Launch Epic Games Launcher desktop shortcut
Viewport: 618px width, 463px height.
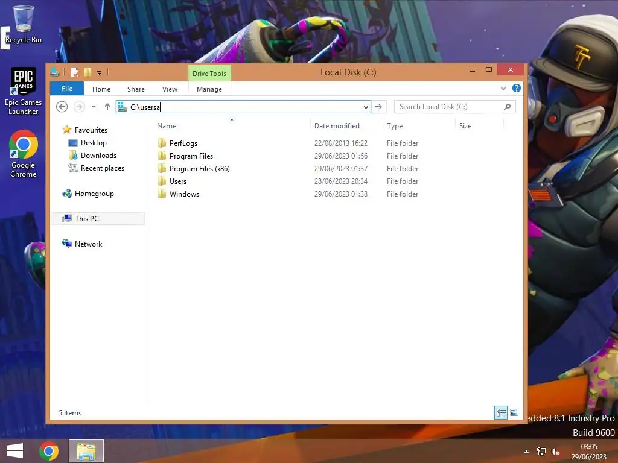point(24,92)
